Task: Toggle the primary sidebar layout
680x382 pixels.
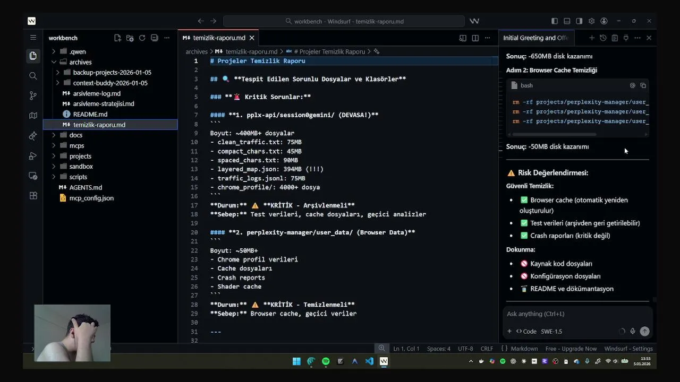Action: click(x=555, y=21)
